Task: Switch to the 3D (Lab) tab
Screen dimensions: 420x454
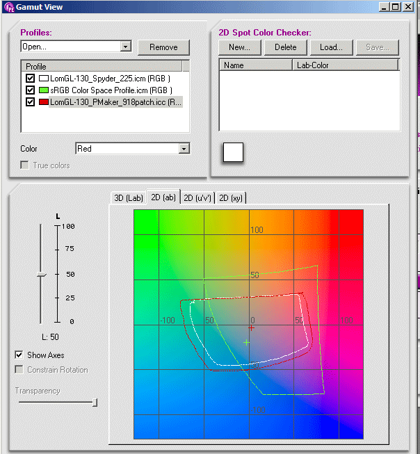Action: coord(129,197)
